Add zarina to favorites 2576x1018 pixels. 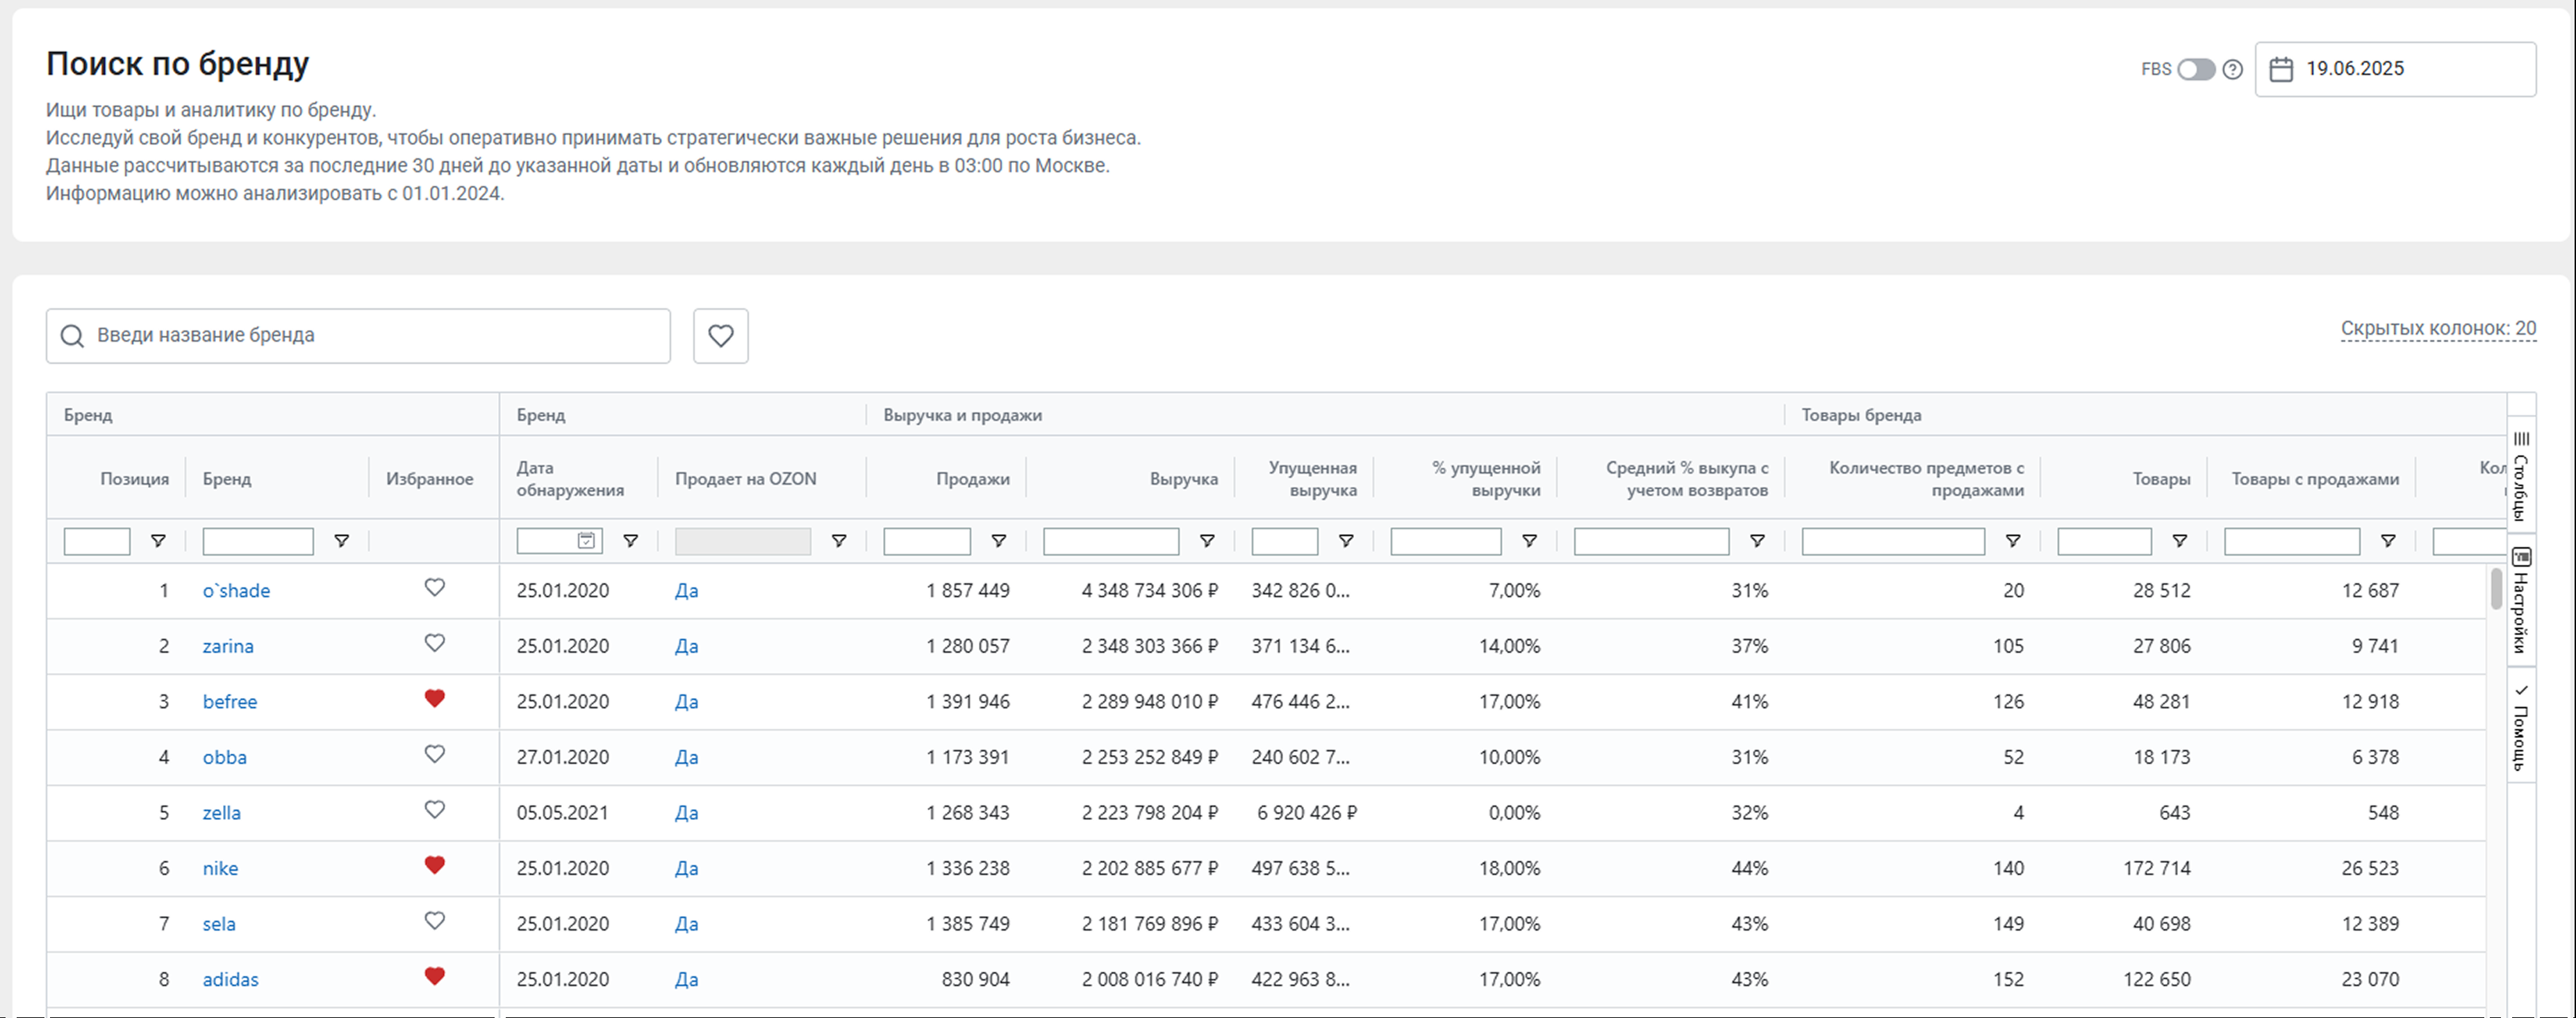pyautogui.click(x=434, y=643)
